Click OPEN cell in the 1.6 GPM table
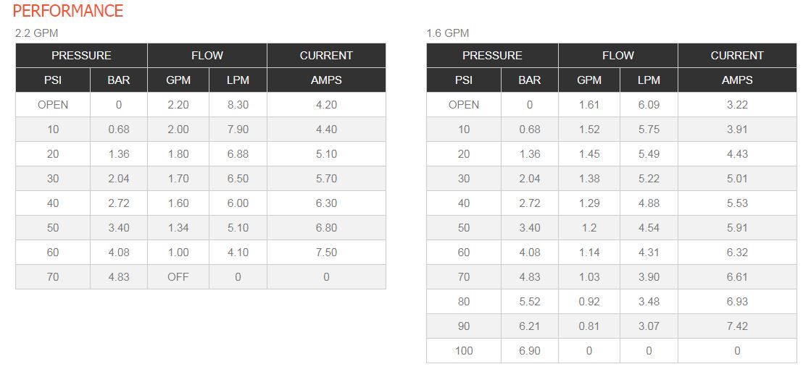The height and width of the screenshot is (377, 811). [x=464, y=105]
